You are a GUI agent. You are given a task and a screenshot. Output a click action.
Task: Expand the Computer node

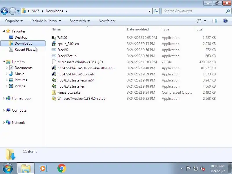(x=4, y=110)
